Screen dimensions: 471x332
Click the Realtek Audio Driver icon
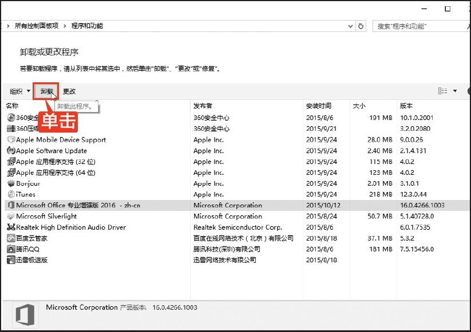point(11,227)
